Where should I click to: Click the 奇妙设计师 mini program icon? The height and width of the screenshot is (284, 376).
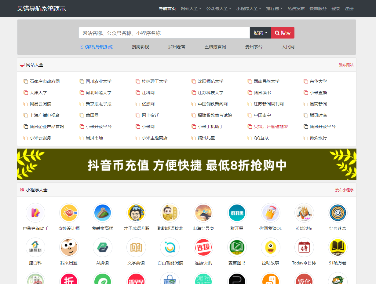[69, 212]
